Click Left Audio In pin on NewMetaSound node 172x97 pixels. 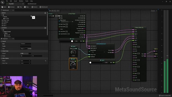89,46
